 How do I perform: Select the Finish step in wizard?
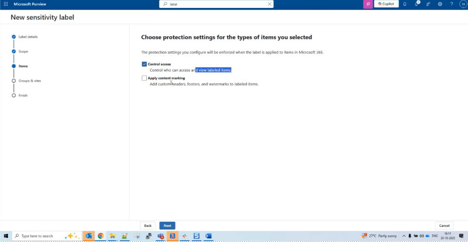pos(23,95)
